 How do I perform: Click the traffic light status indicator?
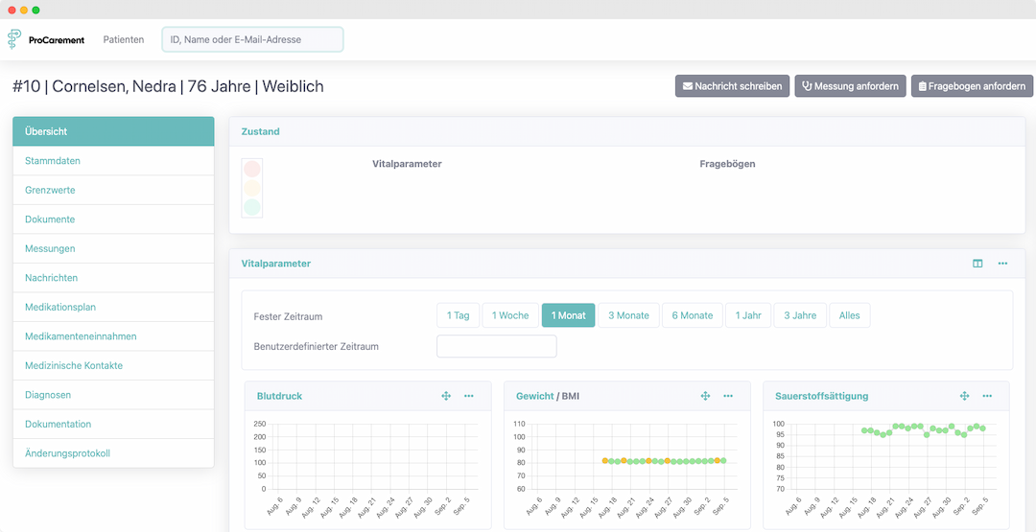(252, 188)
